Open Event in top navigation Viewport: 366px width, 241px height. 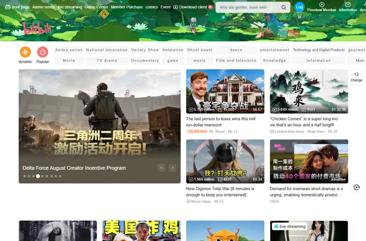coord(165,7)
